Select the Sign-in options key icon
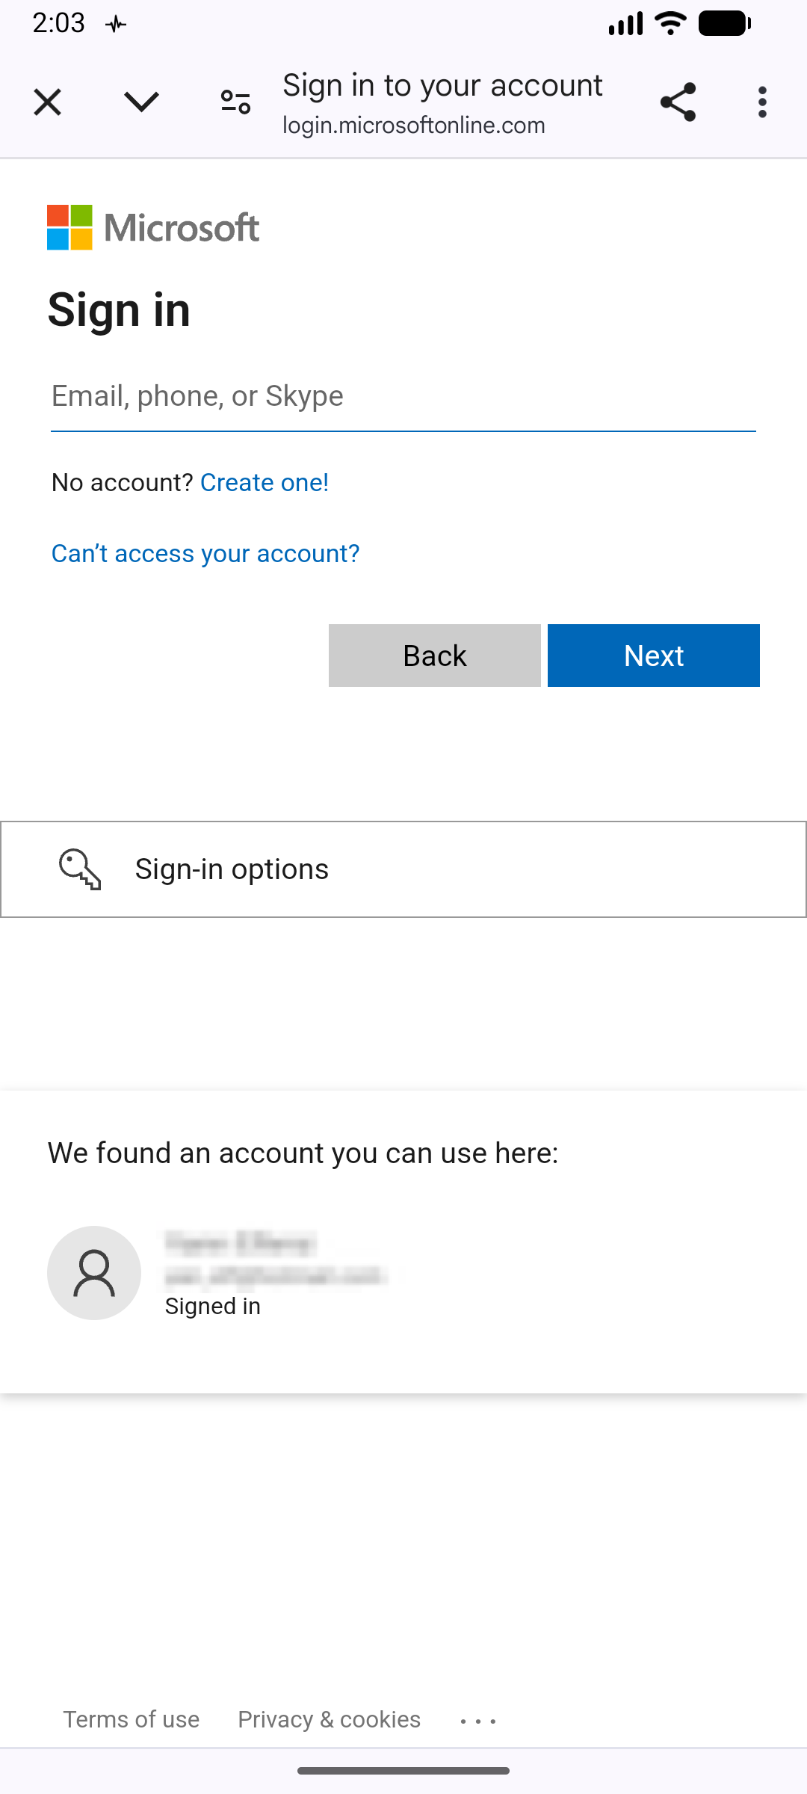Screen dimensions: 807x1794 click(x=81, y=869)
